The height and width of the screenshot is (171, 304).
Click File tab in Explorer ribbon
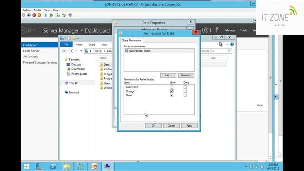66,44
